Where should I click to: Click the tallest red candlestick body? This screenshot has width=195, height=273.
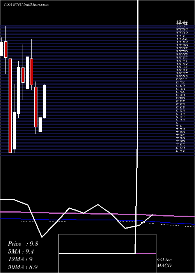(x=10, y=106)
